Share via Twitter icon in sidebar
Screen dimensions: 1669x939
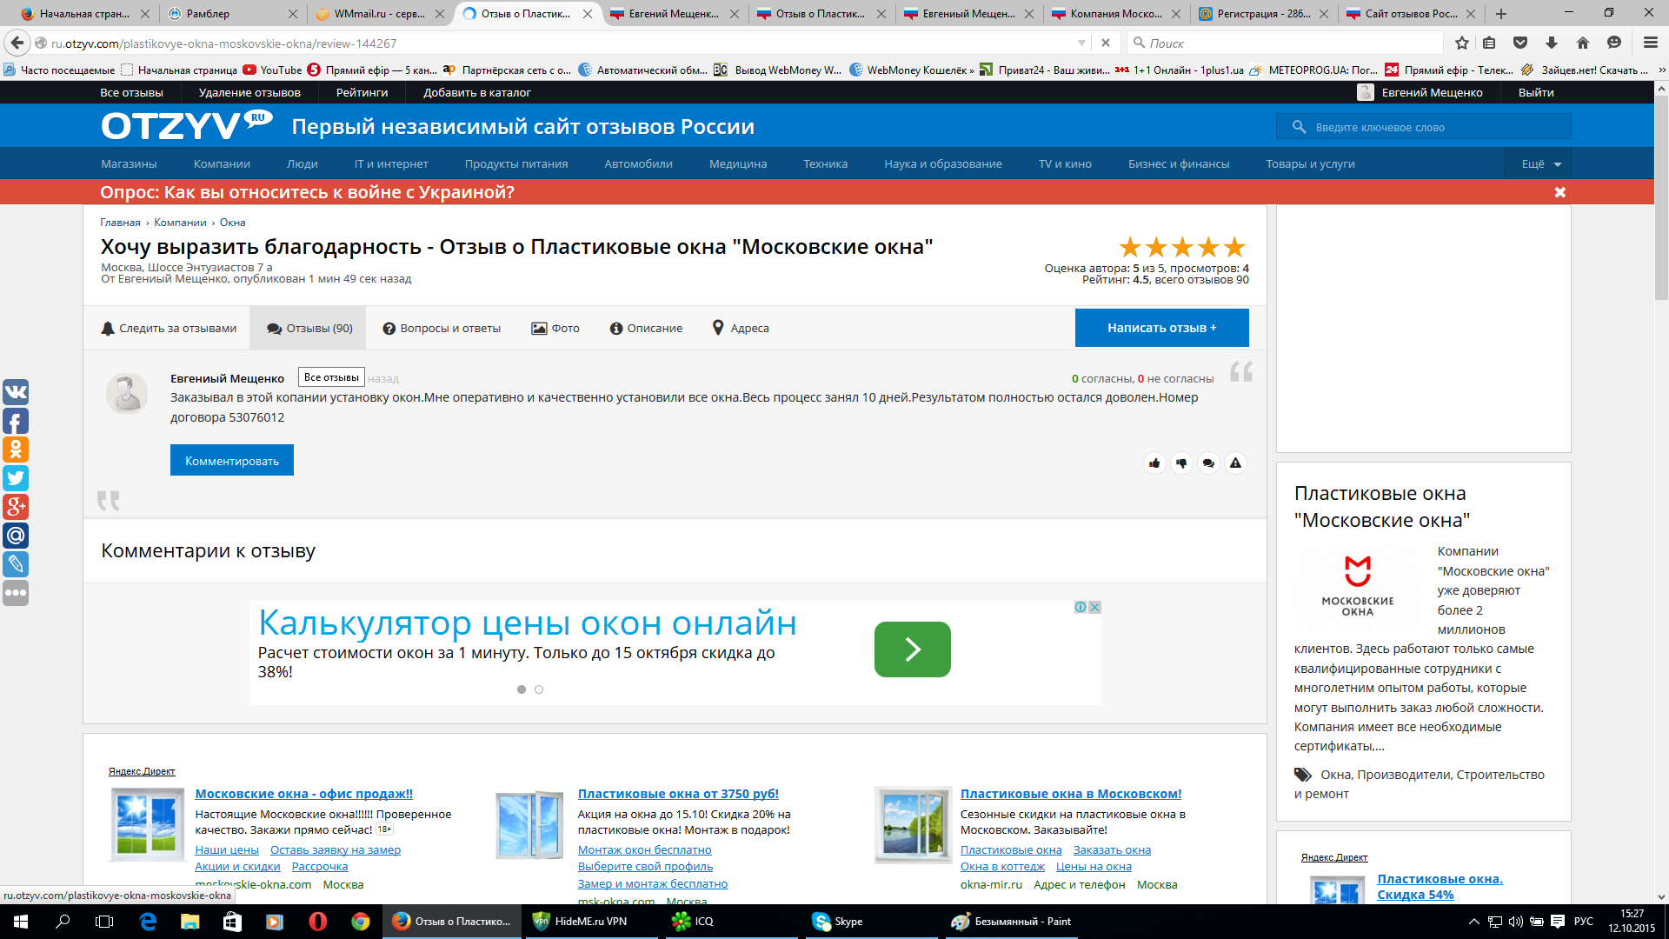point(16,478)
